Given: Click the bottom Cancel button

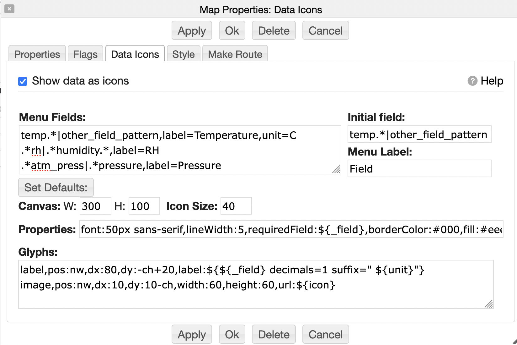Looking at the screenshot, I should tap(325, 334).
